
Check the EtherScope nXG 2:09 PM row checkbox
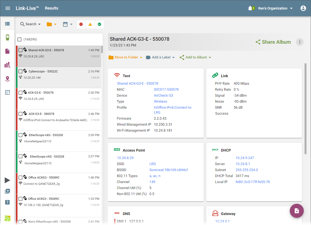[20, 135]
